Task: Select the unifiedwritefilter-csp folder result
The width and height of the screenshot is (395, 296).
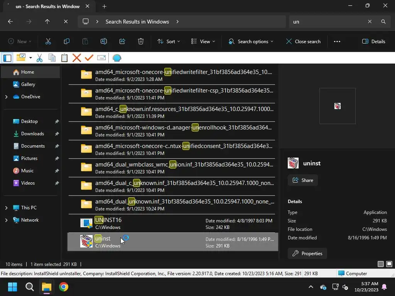Action: pyautogui.click(x=172, y=94)
